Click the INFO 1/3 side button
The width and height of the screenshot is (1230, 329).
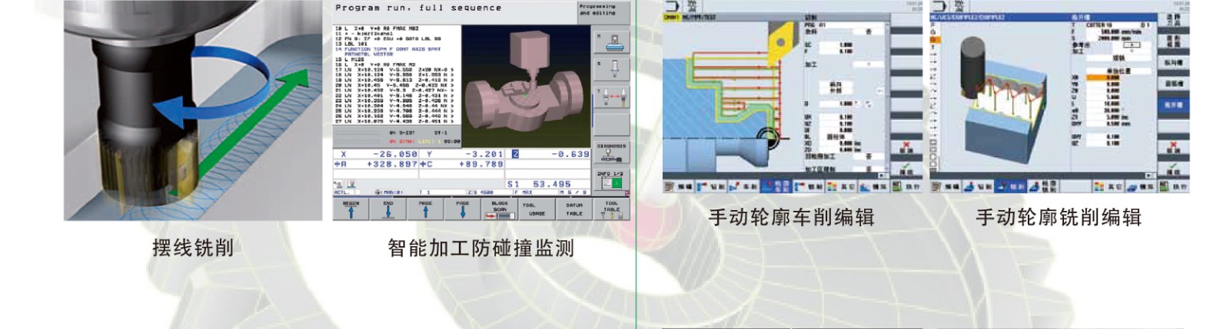pos(611,180)
